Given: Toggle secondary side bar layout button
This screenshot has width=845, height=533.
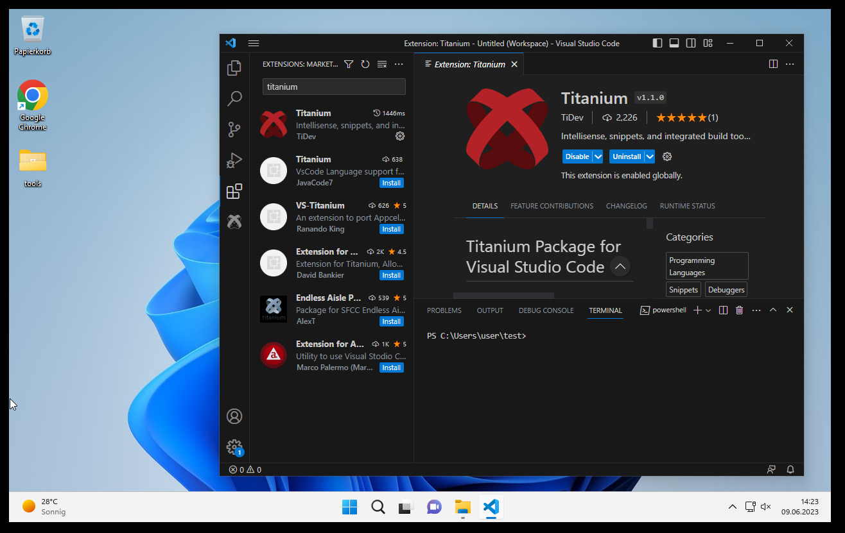Looking at the screenshot, I should coord(691,43).
